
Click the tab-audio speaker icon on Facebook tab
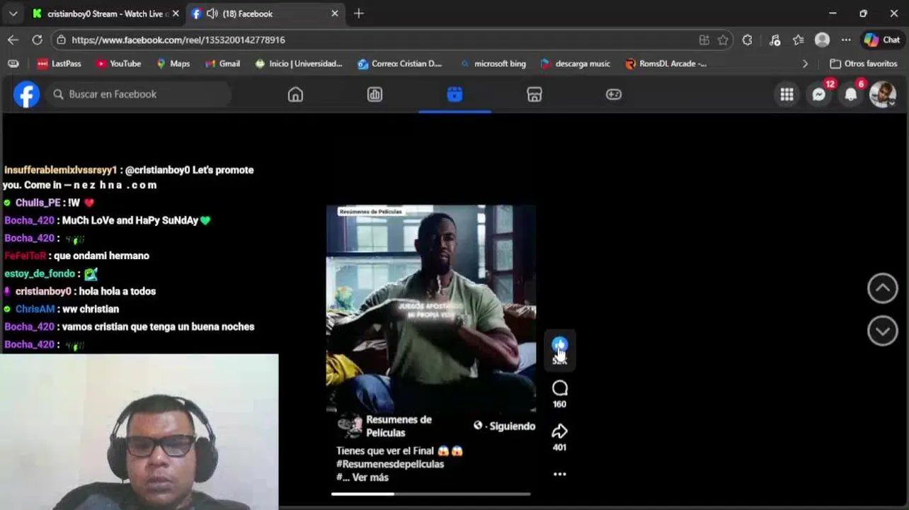(x=212, y=13)
